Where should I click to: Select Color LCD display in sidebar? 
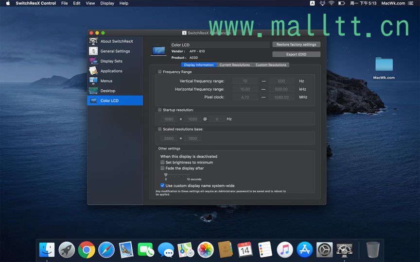pos(115,100)
